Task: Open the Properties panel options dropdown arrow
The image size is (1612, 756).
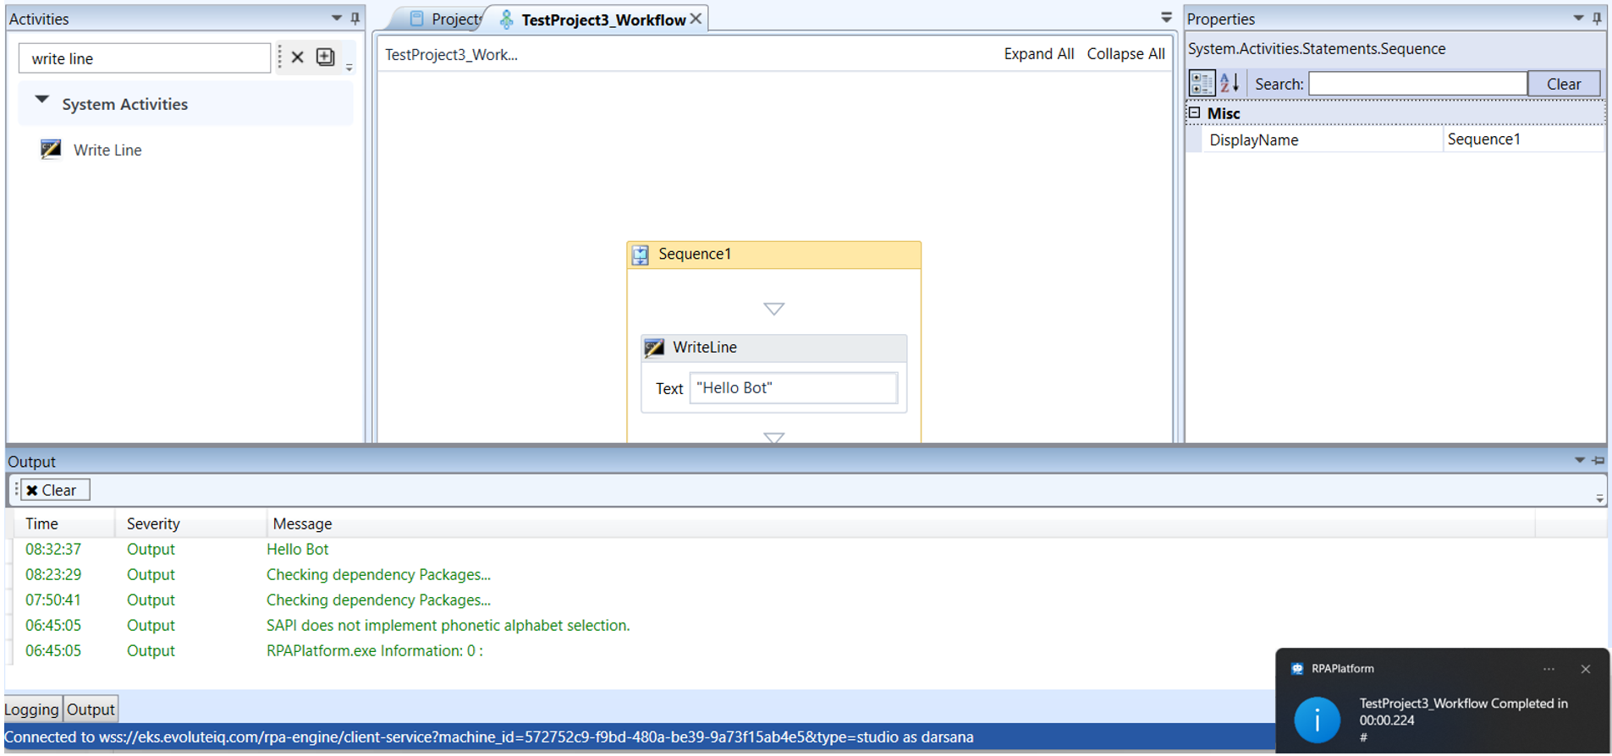Action: tap(1578, 18)
